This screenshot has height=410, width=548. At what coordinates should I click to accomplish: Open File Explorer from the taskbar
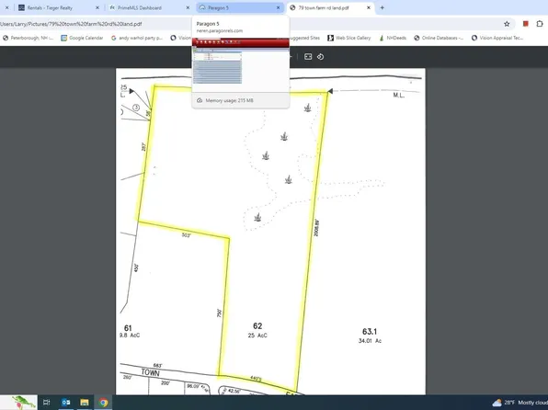coord(85,403)
